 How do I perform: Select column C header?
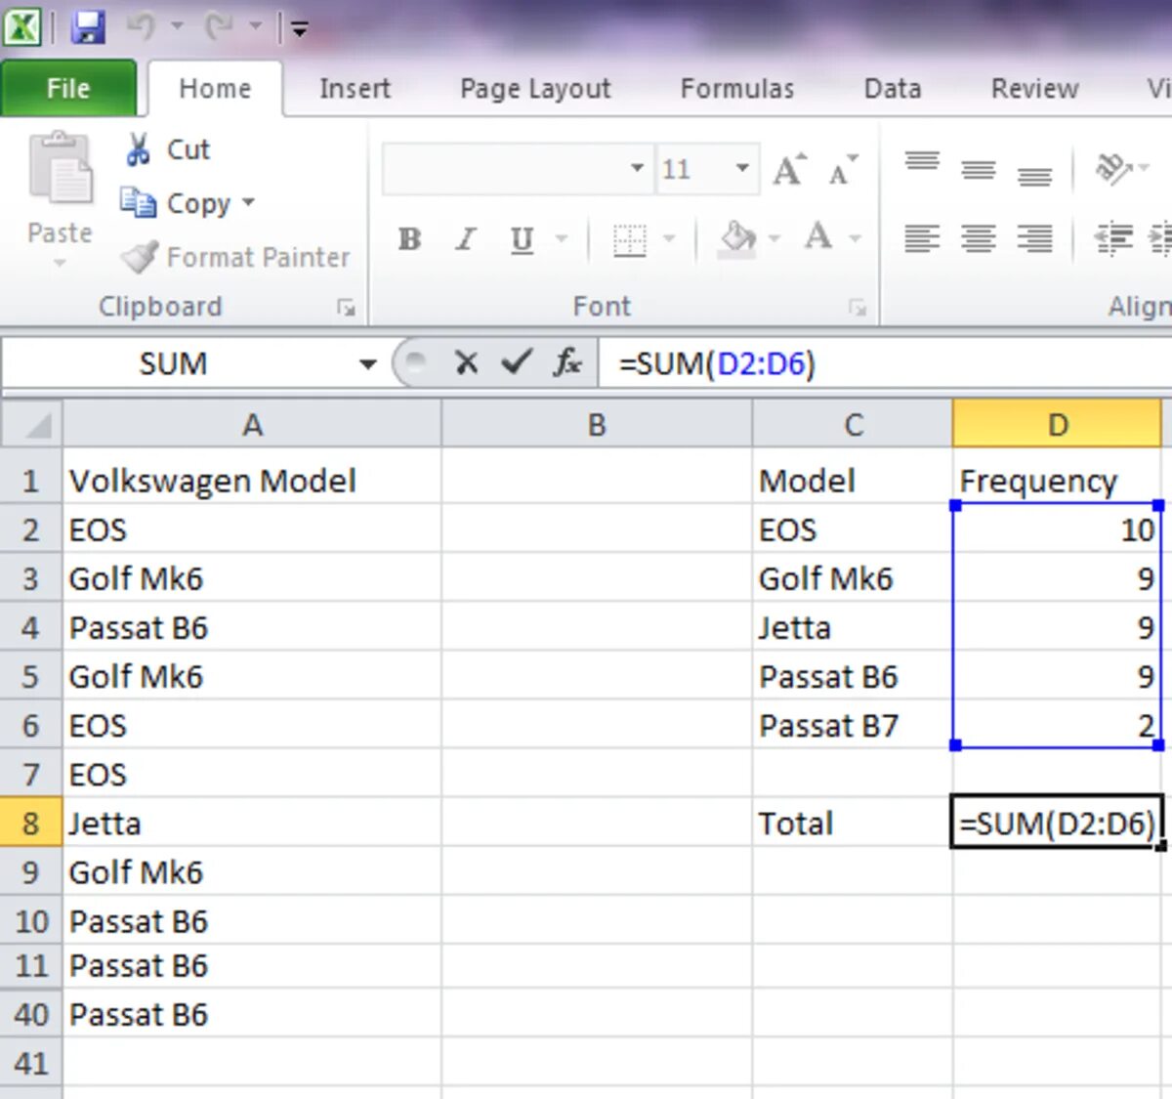853,425
